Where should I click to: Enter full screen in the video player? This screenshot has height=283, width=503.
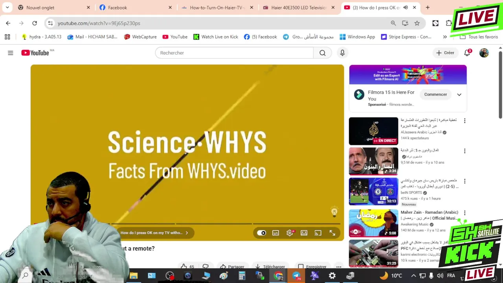(x=332, y=233)
